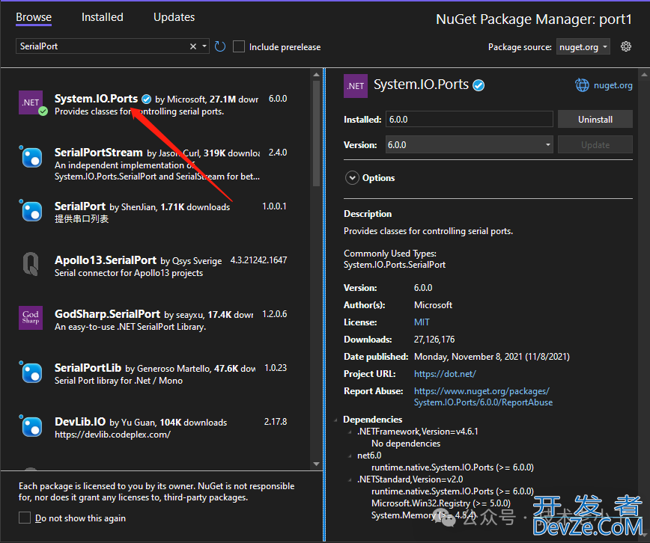
Task: Switch to the Installed tab
Action: (102, 17)
